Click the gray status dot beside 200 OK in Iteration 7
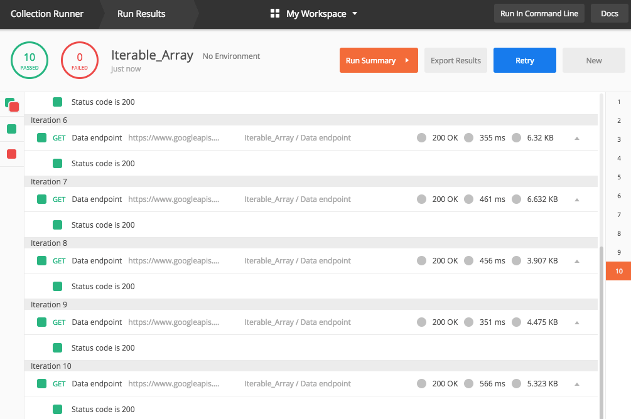The width and height of the screenshot is (631, 419). point(421,199)
